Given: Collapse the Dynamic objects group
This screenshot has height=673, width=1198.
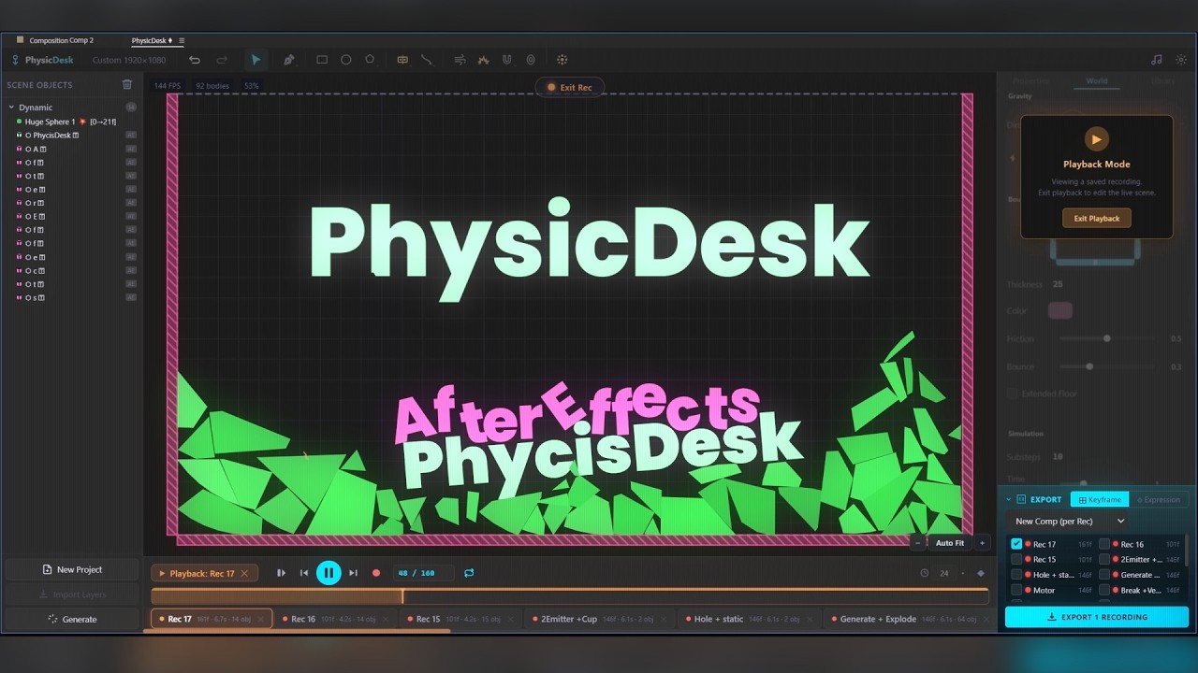Looking at the screenshot, I should pyautogui.click(x=11, y=107).
